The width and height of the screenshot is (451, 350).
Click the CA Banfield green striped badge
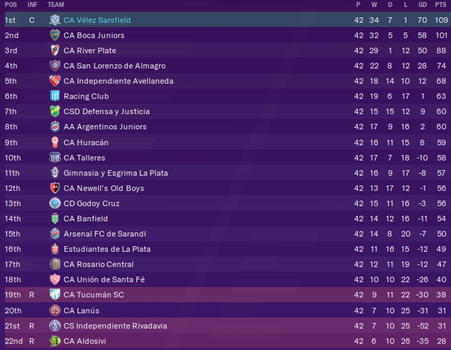click(x=55, y=219)
